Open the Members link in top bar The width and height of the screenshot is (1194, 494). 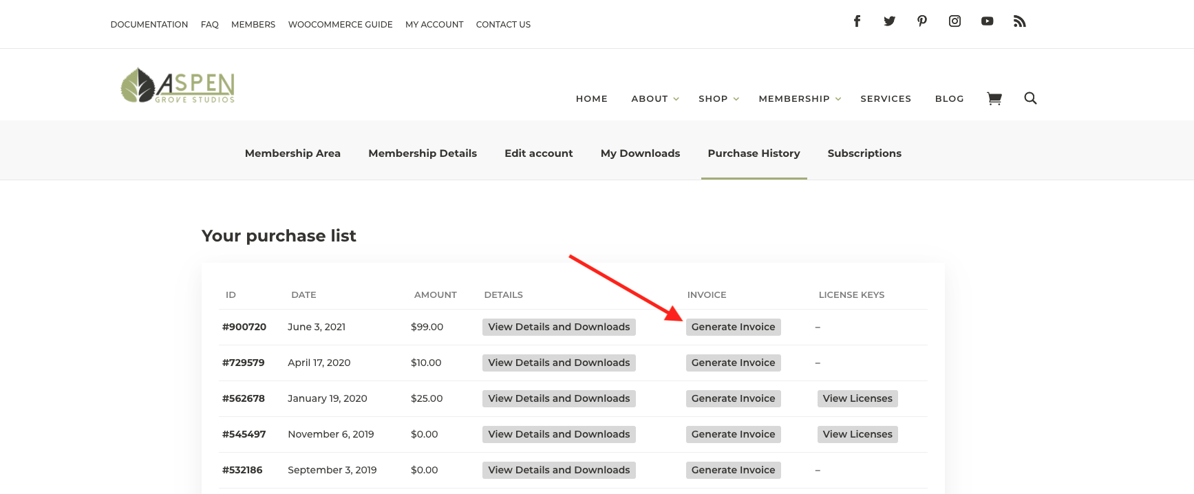[253, 25]
